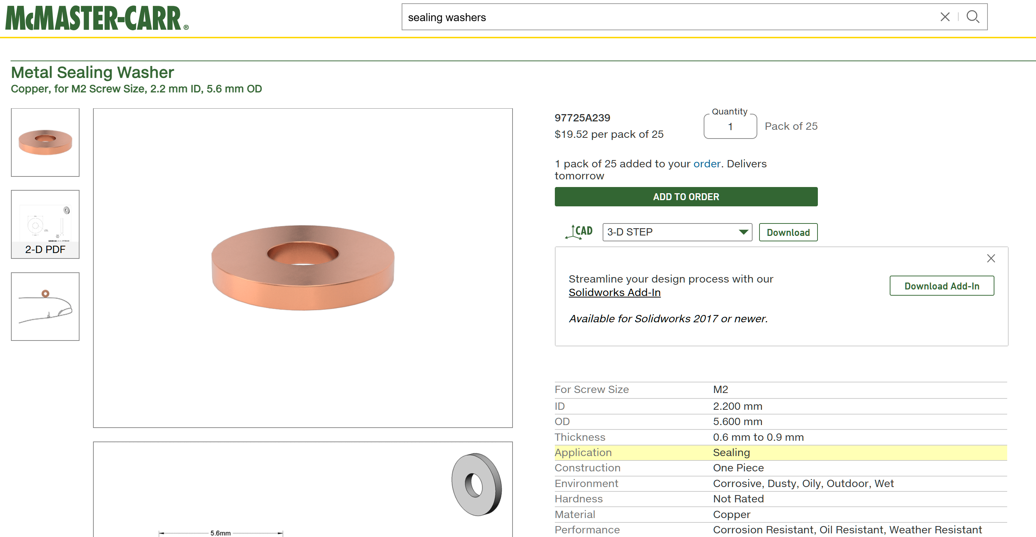Click the CAD axis icon

click(x=579, y=232)
